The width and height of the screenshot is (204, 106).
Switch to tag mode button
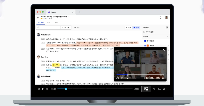pyautogui.click(x=136, y=28)
